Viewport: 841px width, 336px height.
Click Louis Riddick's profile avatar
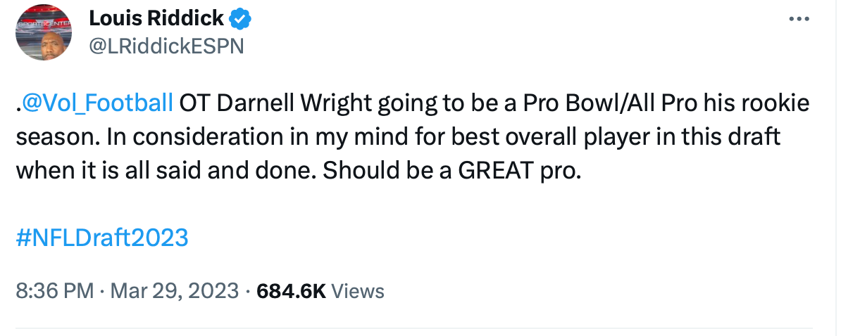click(x=44, y=32)
